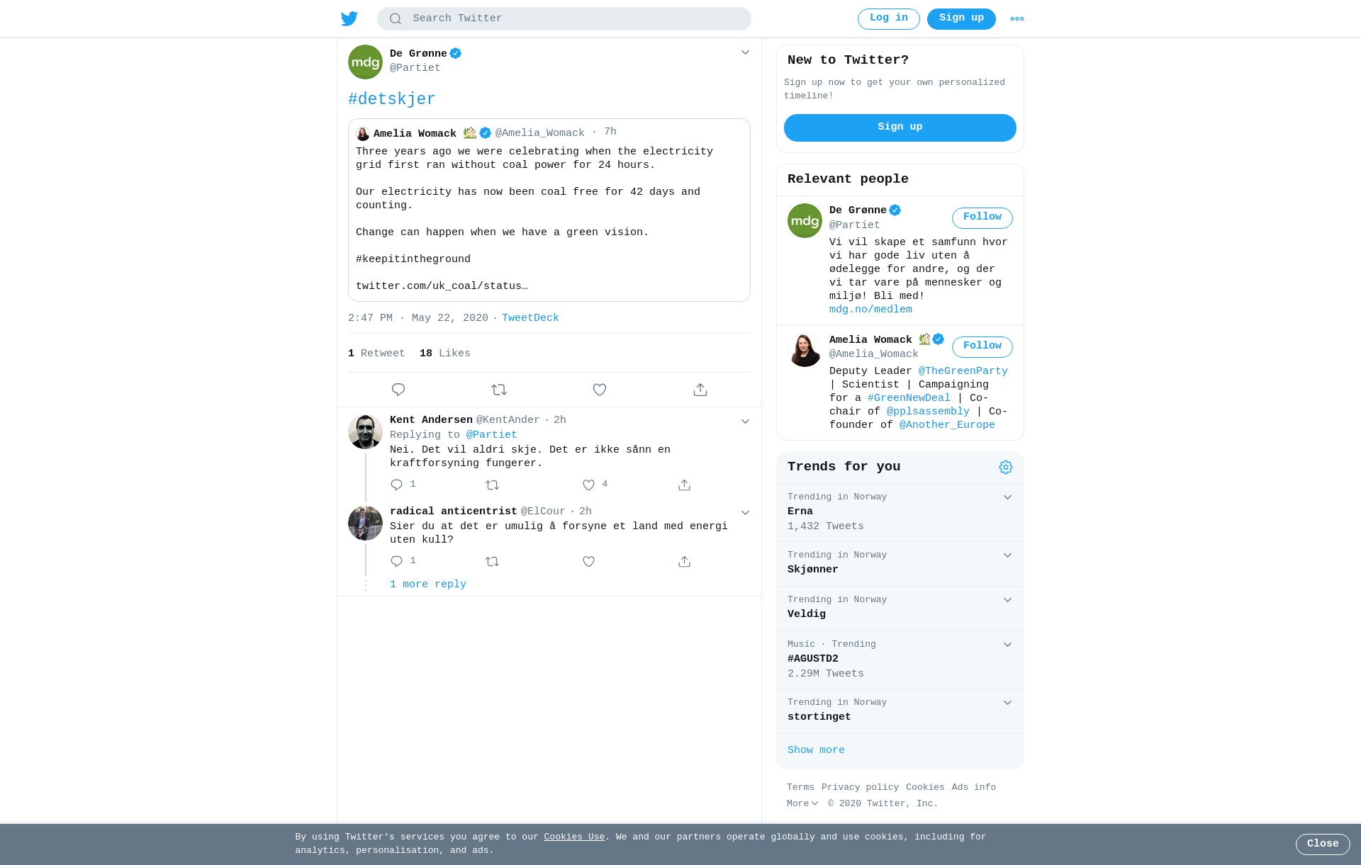Image resolution: width=1361 pixels, height=865 pixels.
Task: Open caret menu on Kent Andersen reply
Action: tap(745, 422)
